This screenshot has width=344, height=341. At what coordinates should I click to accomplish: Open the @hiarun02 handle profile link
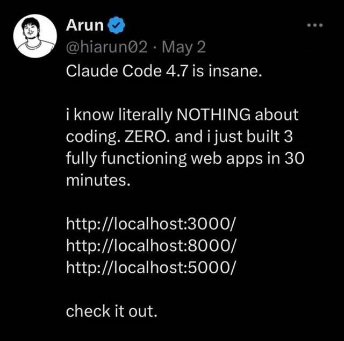point(106,47)
